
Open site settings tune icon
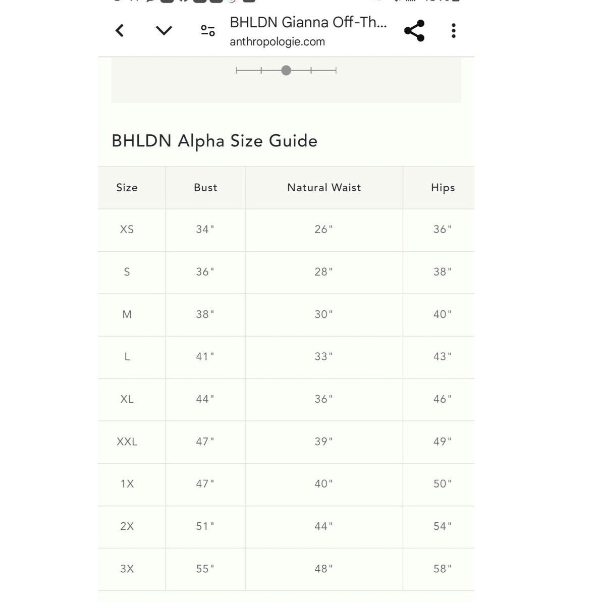208,31
